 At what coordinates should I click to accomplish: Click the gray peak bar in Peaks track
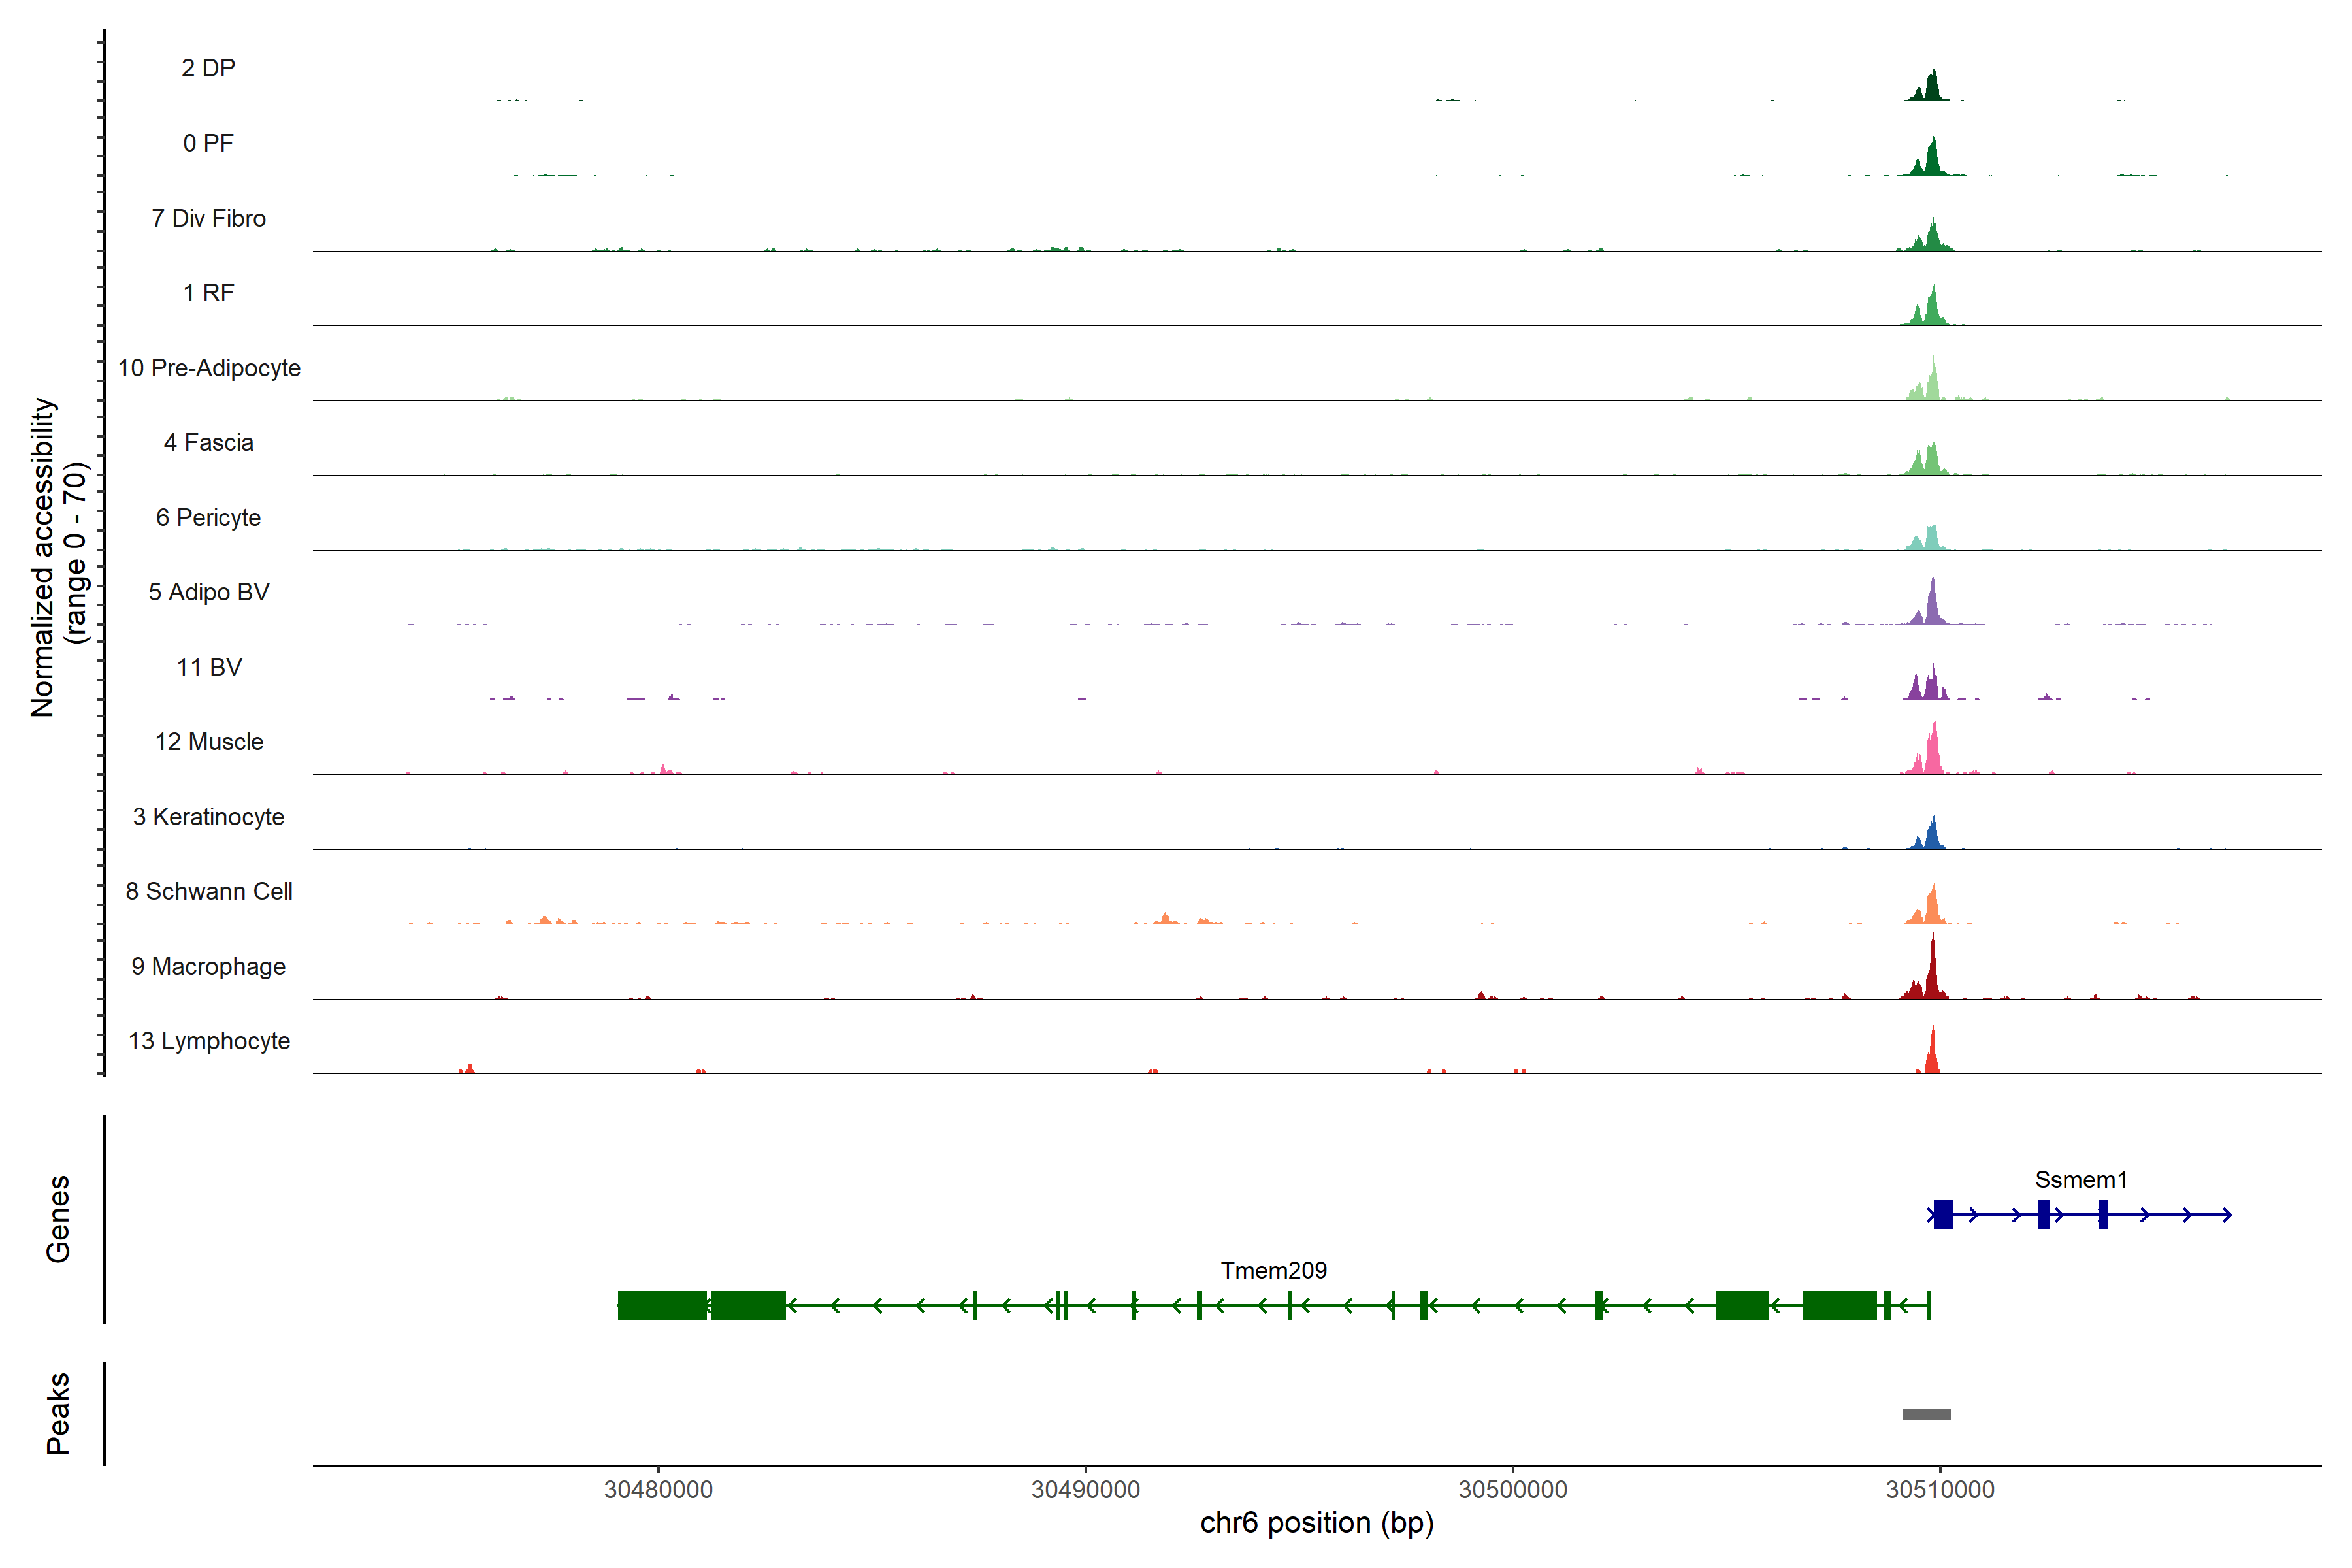1926,1414
